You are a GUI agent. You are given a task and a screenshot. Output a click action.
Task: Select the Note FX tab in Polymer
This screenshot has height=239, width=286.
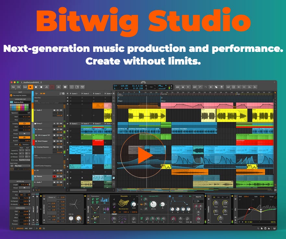pos(198,197)
